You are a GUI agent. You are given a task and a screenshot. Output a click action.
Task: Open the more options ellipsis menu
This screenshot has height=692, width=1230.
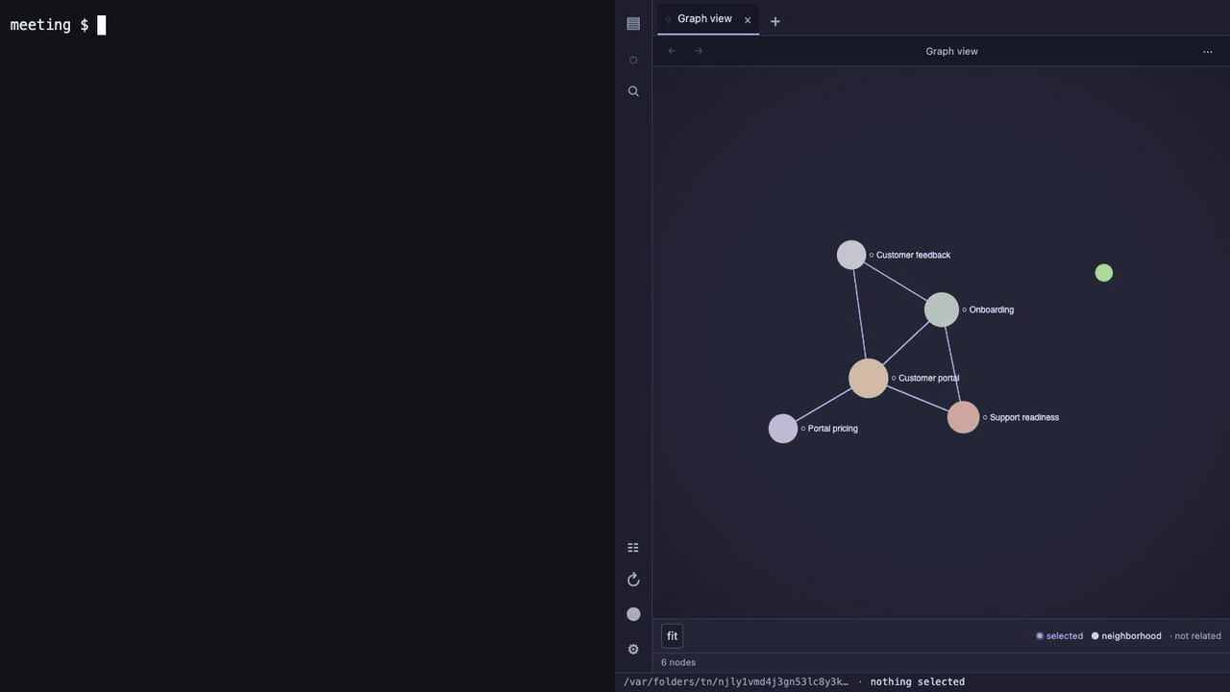click(1208, 52)
